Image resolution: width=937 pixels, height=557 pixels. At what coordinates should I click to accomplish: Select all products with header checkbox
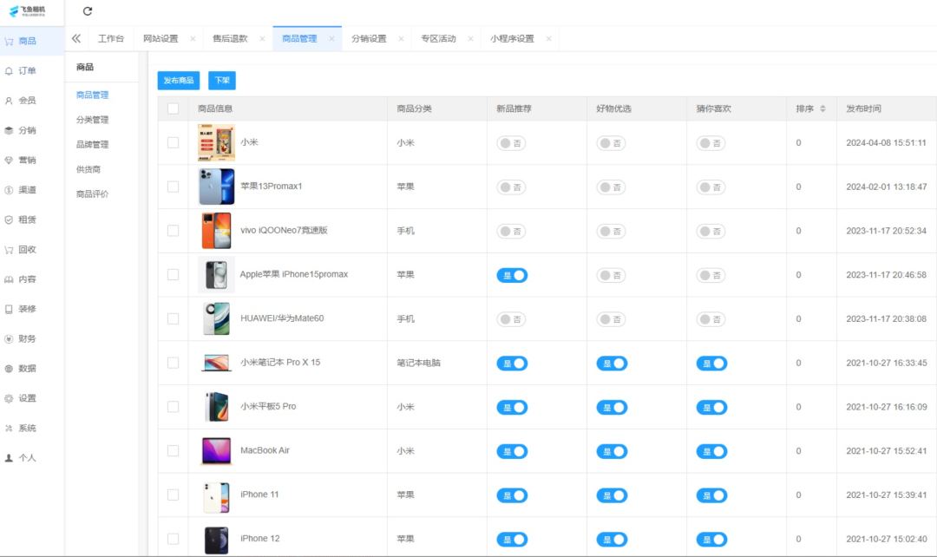[x=173, y=108]
